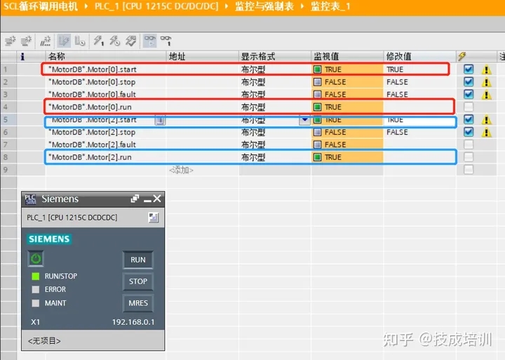The height and width of the screenshot is (360, 505).
Task: Click the grey ERROR LED indicator
Action: tap(36, 289)
